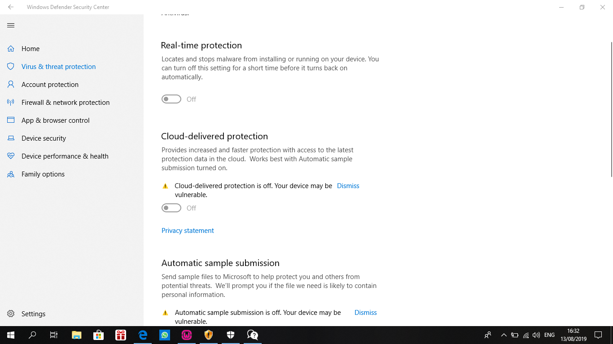This screenshot has height=344, width=613.
Task: Open the hamburger navigation menu
Action: tap(11, 26)
